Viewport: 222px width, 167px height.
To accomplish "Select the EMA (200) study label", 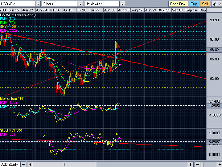I will (9, 31).
